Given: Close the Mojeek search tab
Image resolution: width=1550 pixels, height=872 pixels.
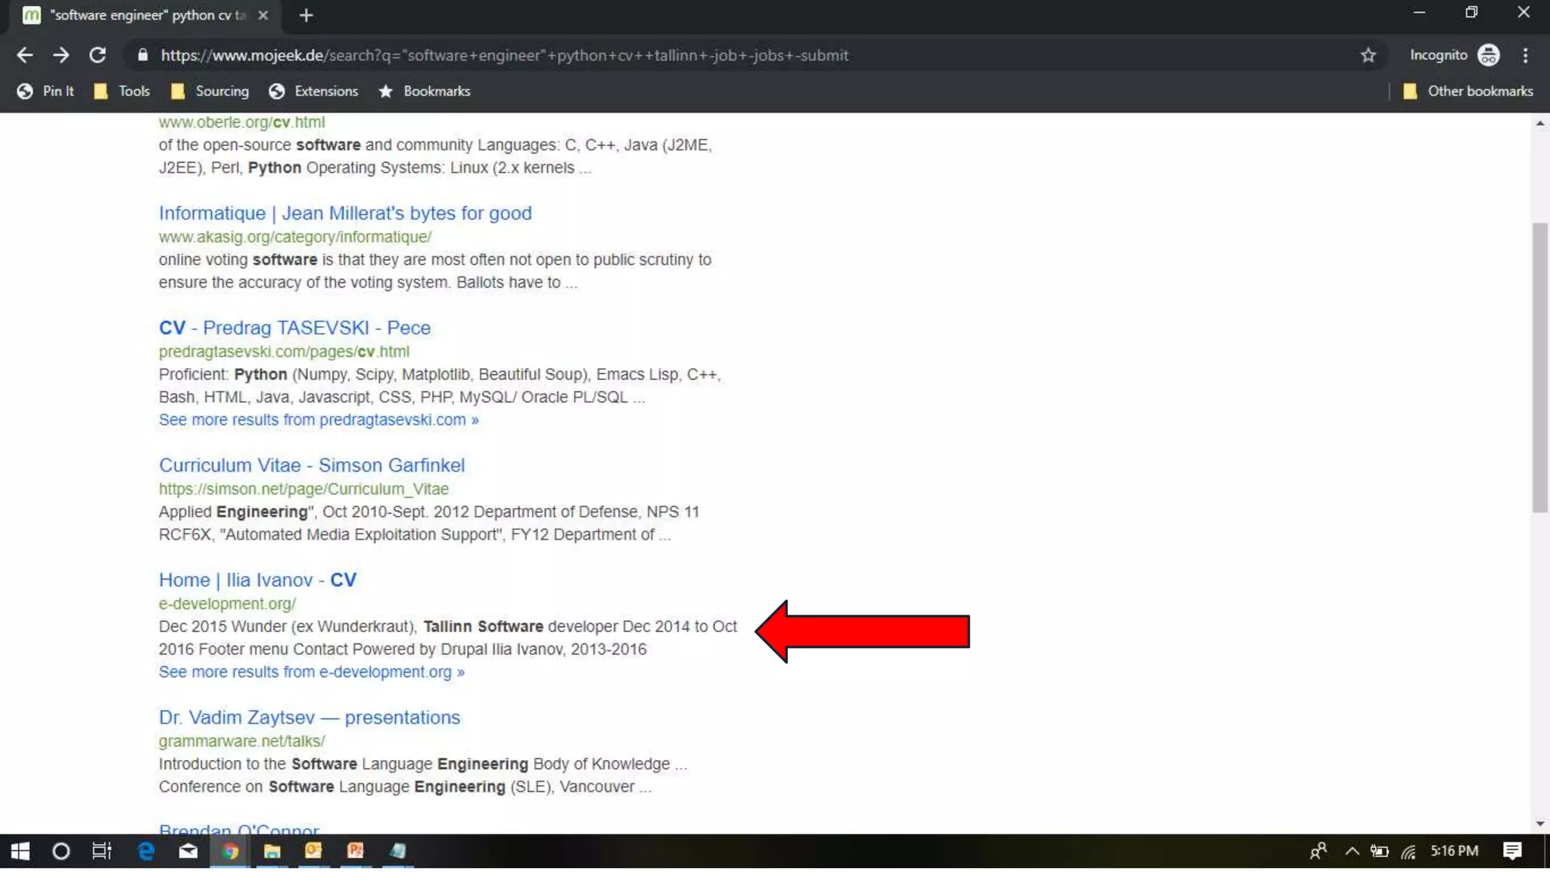Looking at the screenshot, I should (263, 15).
